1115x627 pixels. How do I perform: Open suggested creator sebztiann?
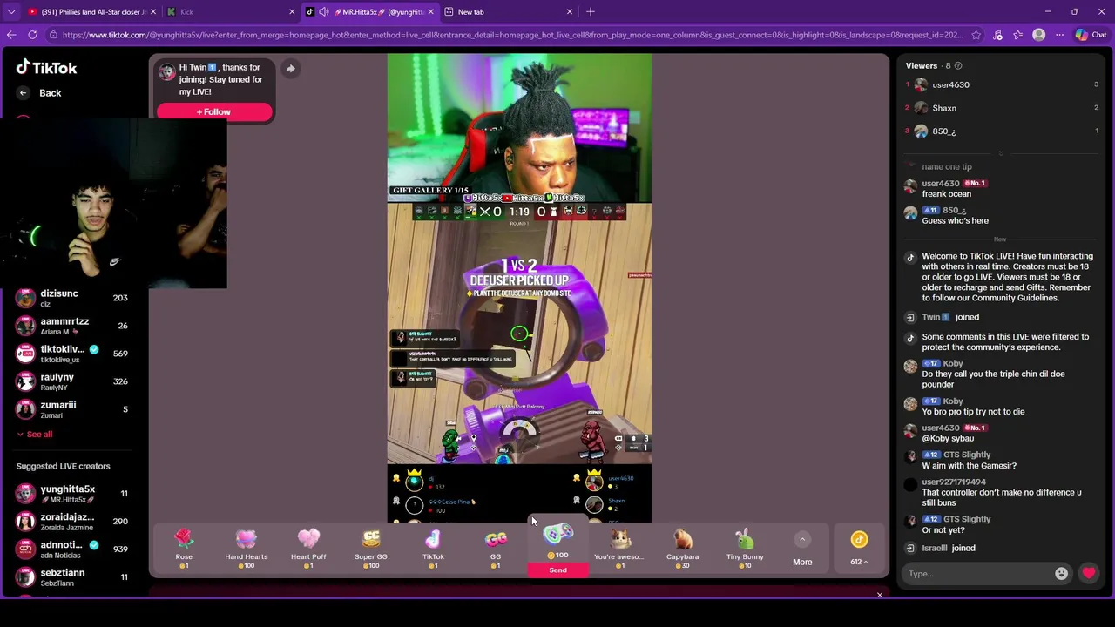tap(73, 577)
